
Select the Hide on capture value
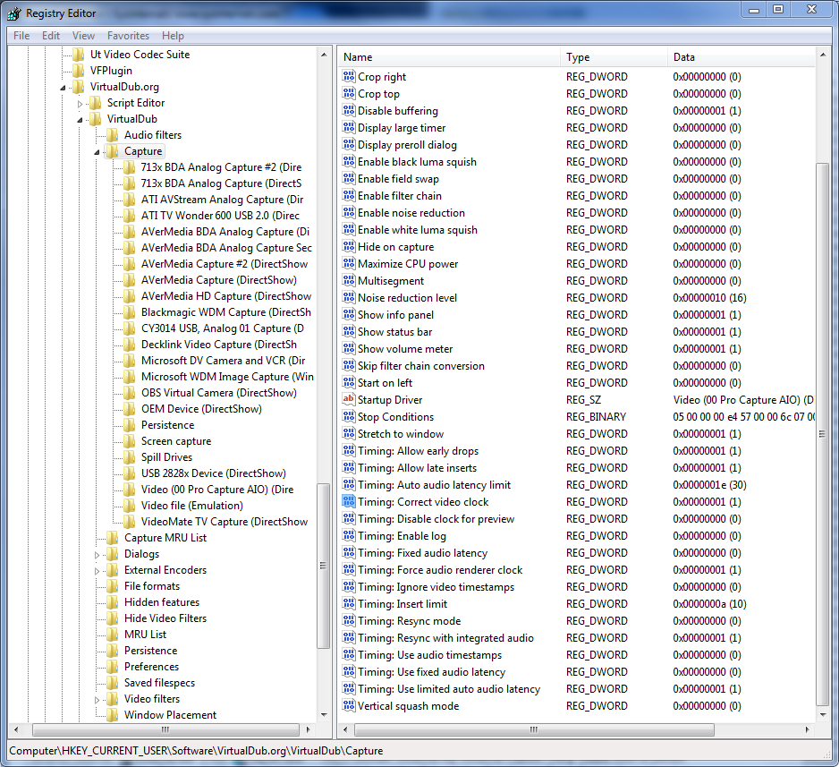click(395, 247)
